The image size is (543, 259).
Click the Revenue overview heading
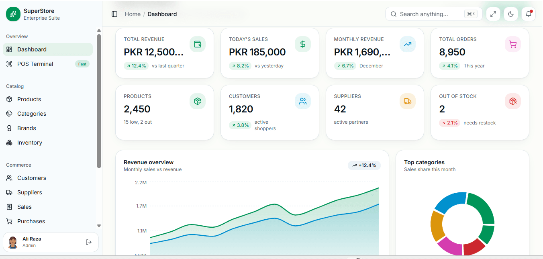149,162
